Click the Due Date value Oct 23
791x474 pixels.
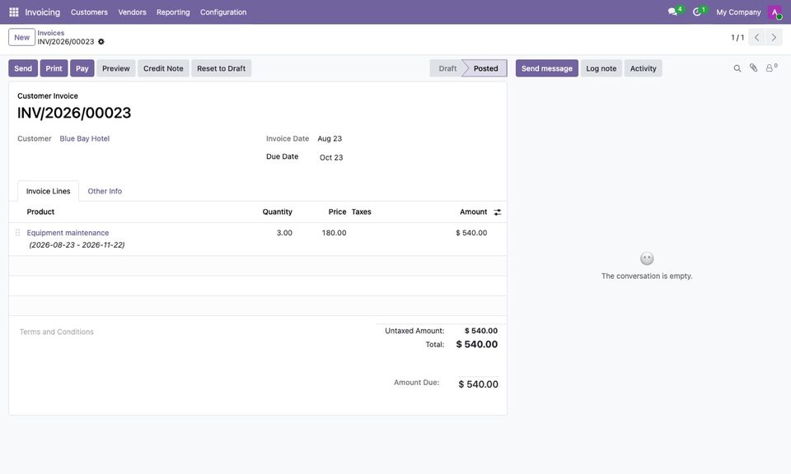coord(331,158)
